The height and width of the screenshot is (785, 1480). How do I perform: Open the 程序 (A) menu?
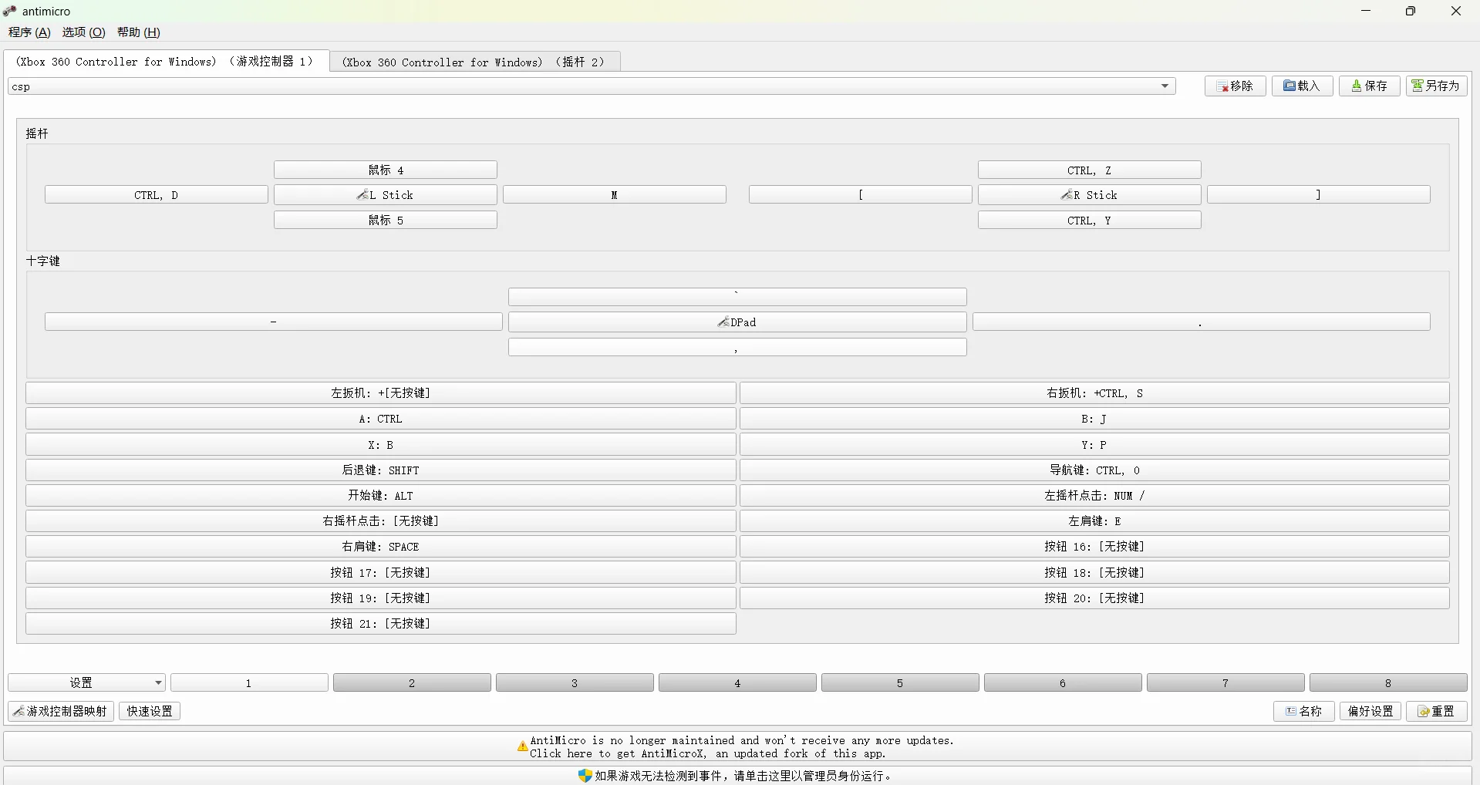pos(29,32)
